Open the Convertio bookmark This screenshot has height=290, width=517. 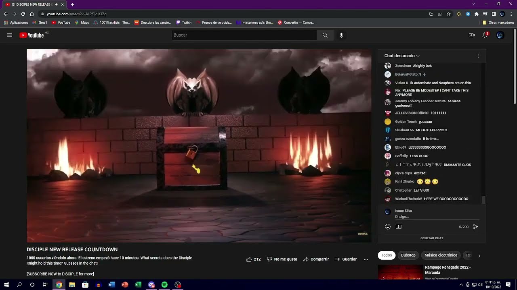[x=296, y=23]
